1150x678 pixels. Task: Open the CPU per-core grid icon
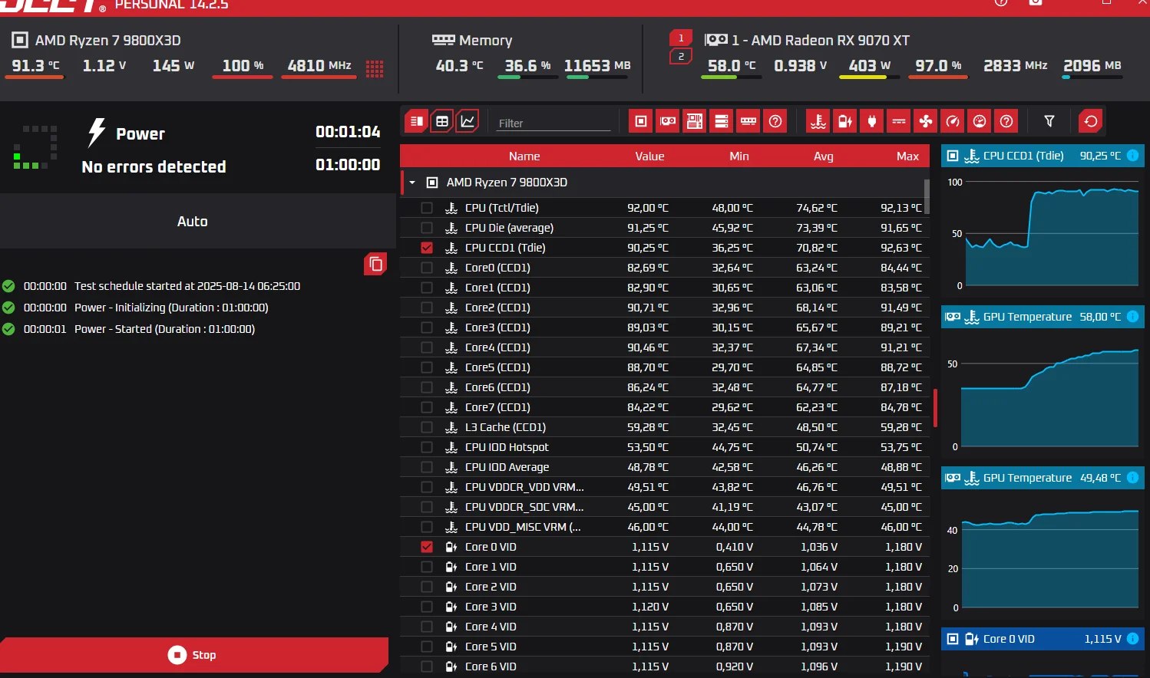click(375, 69)
